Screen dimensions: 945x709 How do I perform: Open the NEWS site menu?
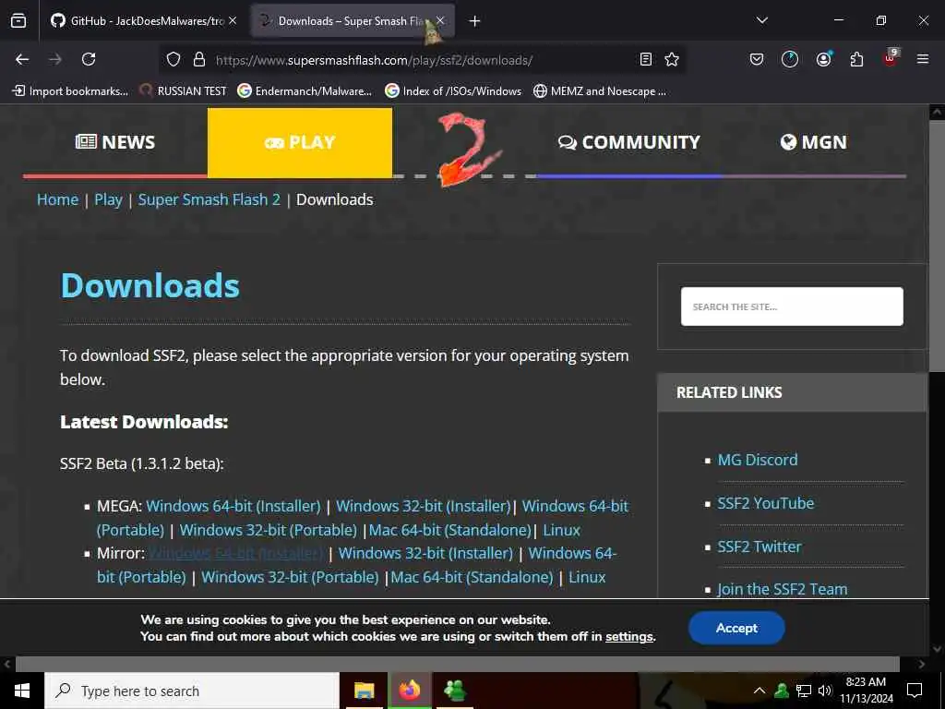pos(115,142)
